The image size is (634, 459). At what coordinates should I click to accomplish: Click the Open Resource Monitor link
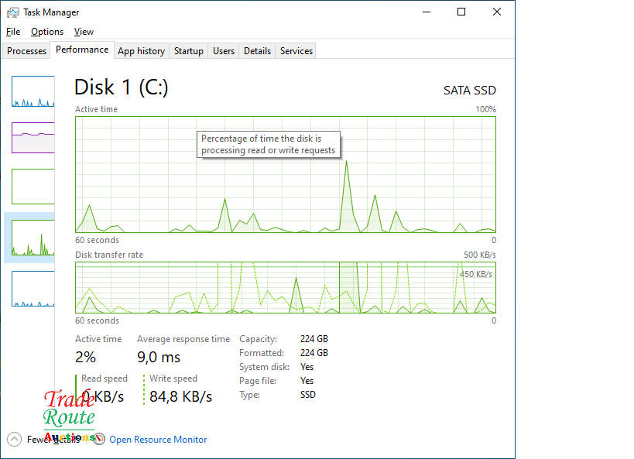click(x=158, y=440)
